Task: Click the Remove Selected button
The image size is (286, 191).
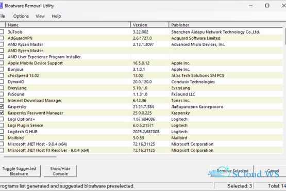Action: coord(232,171)
